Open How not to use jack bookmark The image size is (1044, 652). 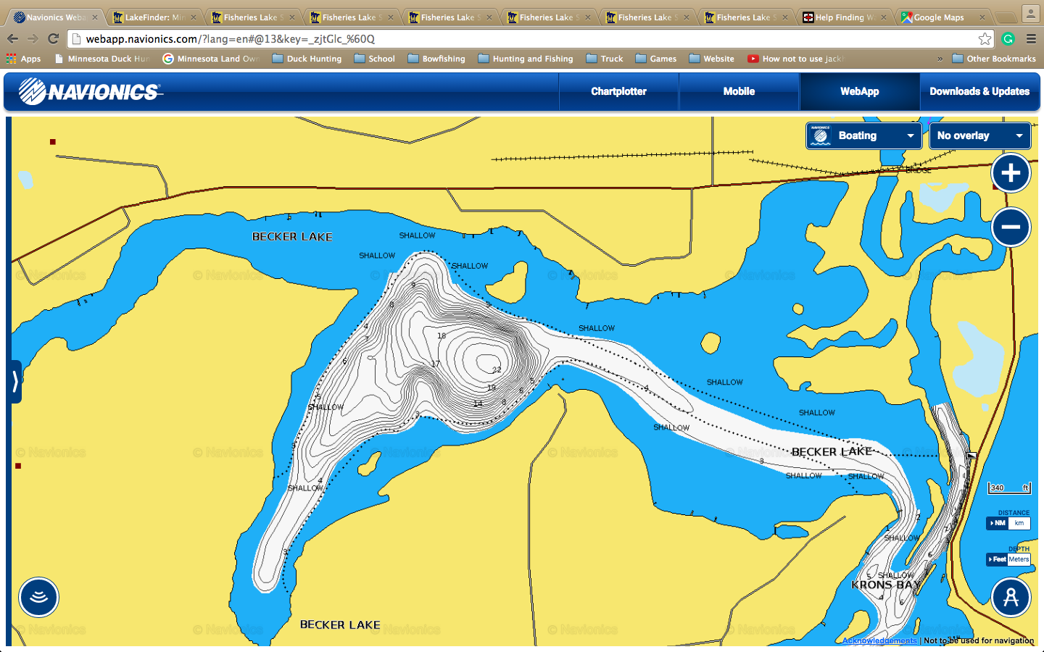(796, 59)
